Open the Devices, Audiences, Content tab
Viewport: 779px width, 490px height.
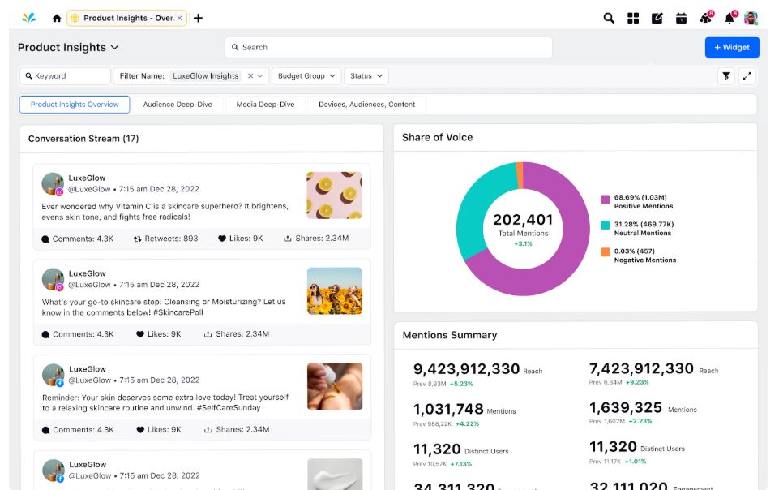(x=366, y=105)
